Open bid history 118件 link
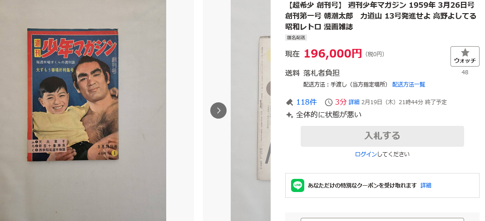The height and width of the screenshot is (221, 485). point(306,102)
